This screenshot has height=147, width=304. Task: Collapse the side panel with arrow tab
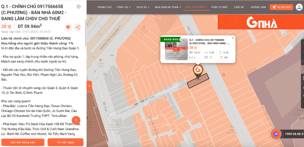pyautogui.click(x=89, y=86)
